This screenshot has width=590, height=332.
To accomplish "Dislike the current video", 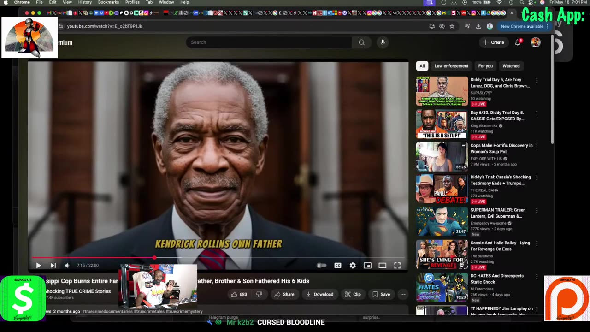I will click(x=259, y=294).
